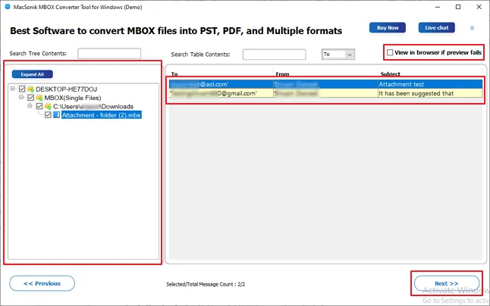
Task: Maximize the MBOX Converter window
Action: tap(458, 7)
